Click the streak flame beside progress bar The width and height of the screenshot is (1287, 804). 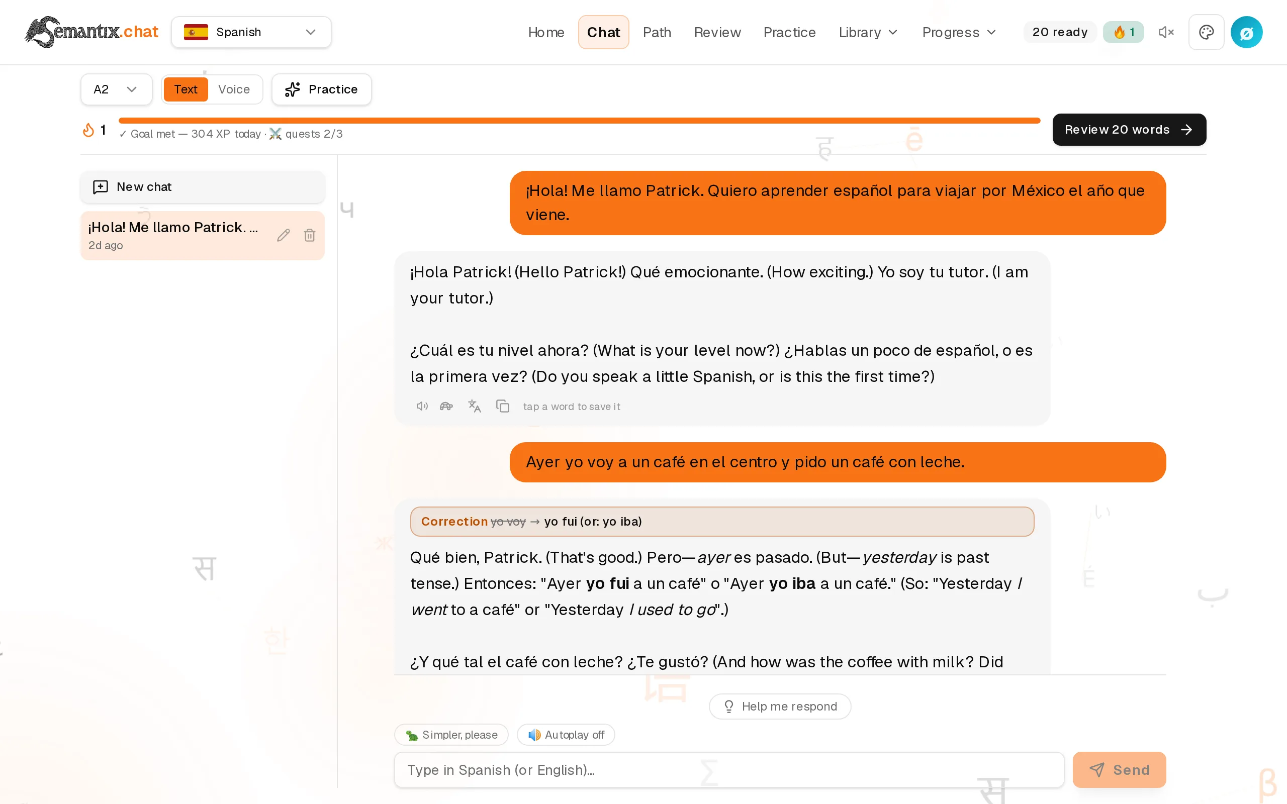(88, 130)
